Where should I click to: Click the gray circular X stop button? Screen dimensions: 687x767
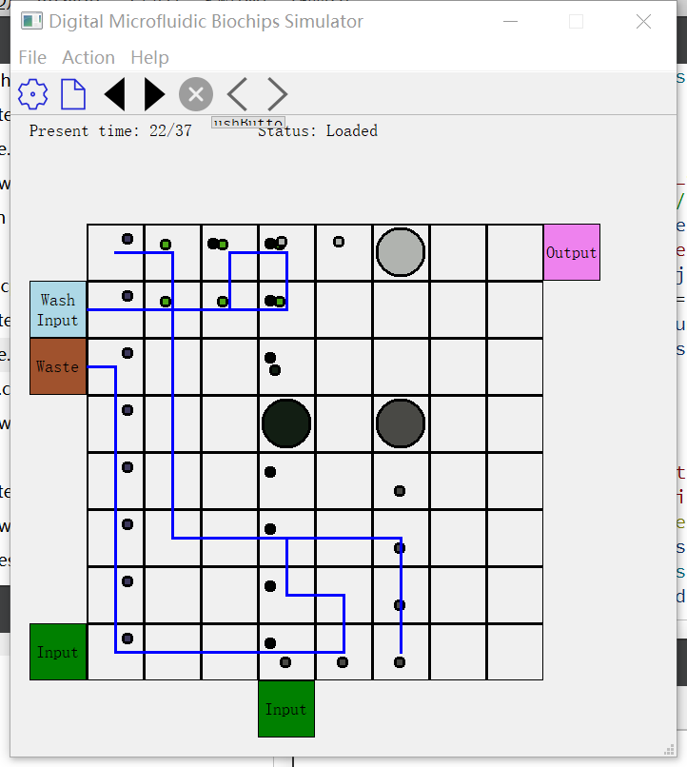pyautogui.click(x=196, y=94)
